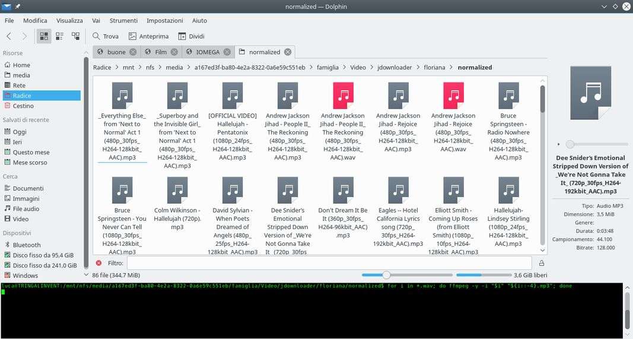Switch to Details tree view mode
The width and height of the screenshot is (633, 339).
[75, 36]
